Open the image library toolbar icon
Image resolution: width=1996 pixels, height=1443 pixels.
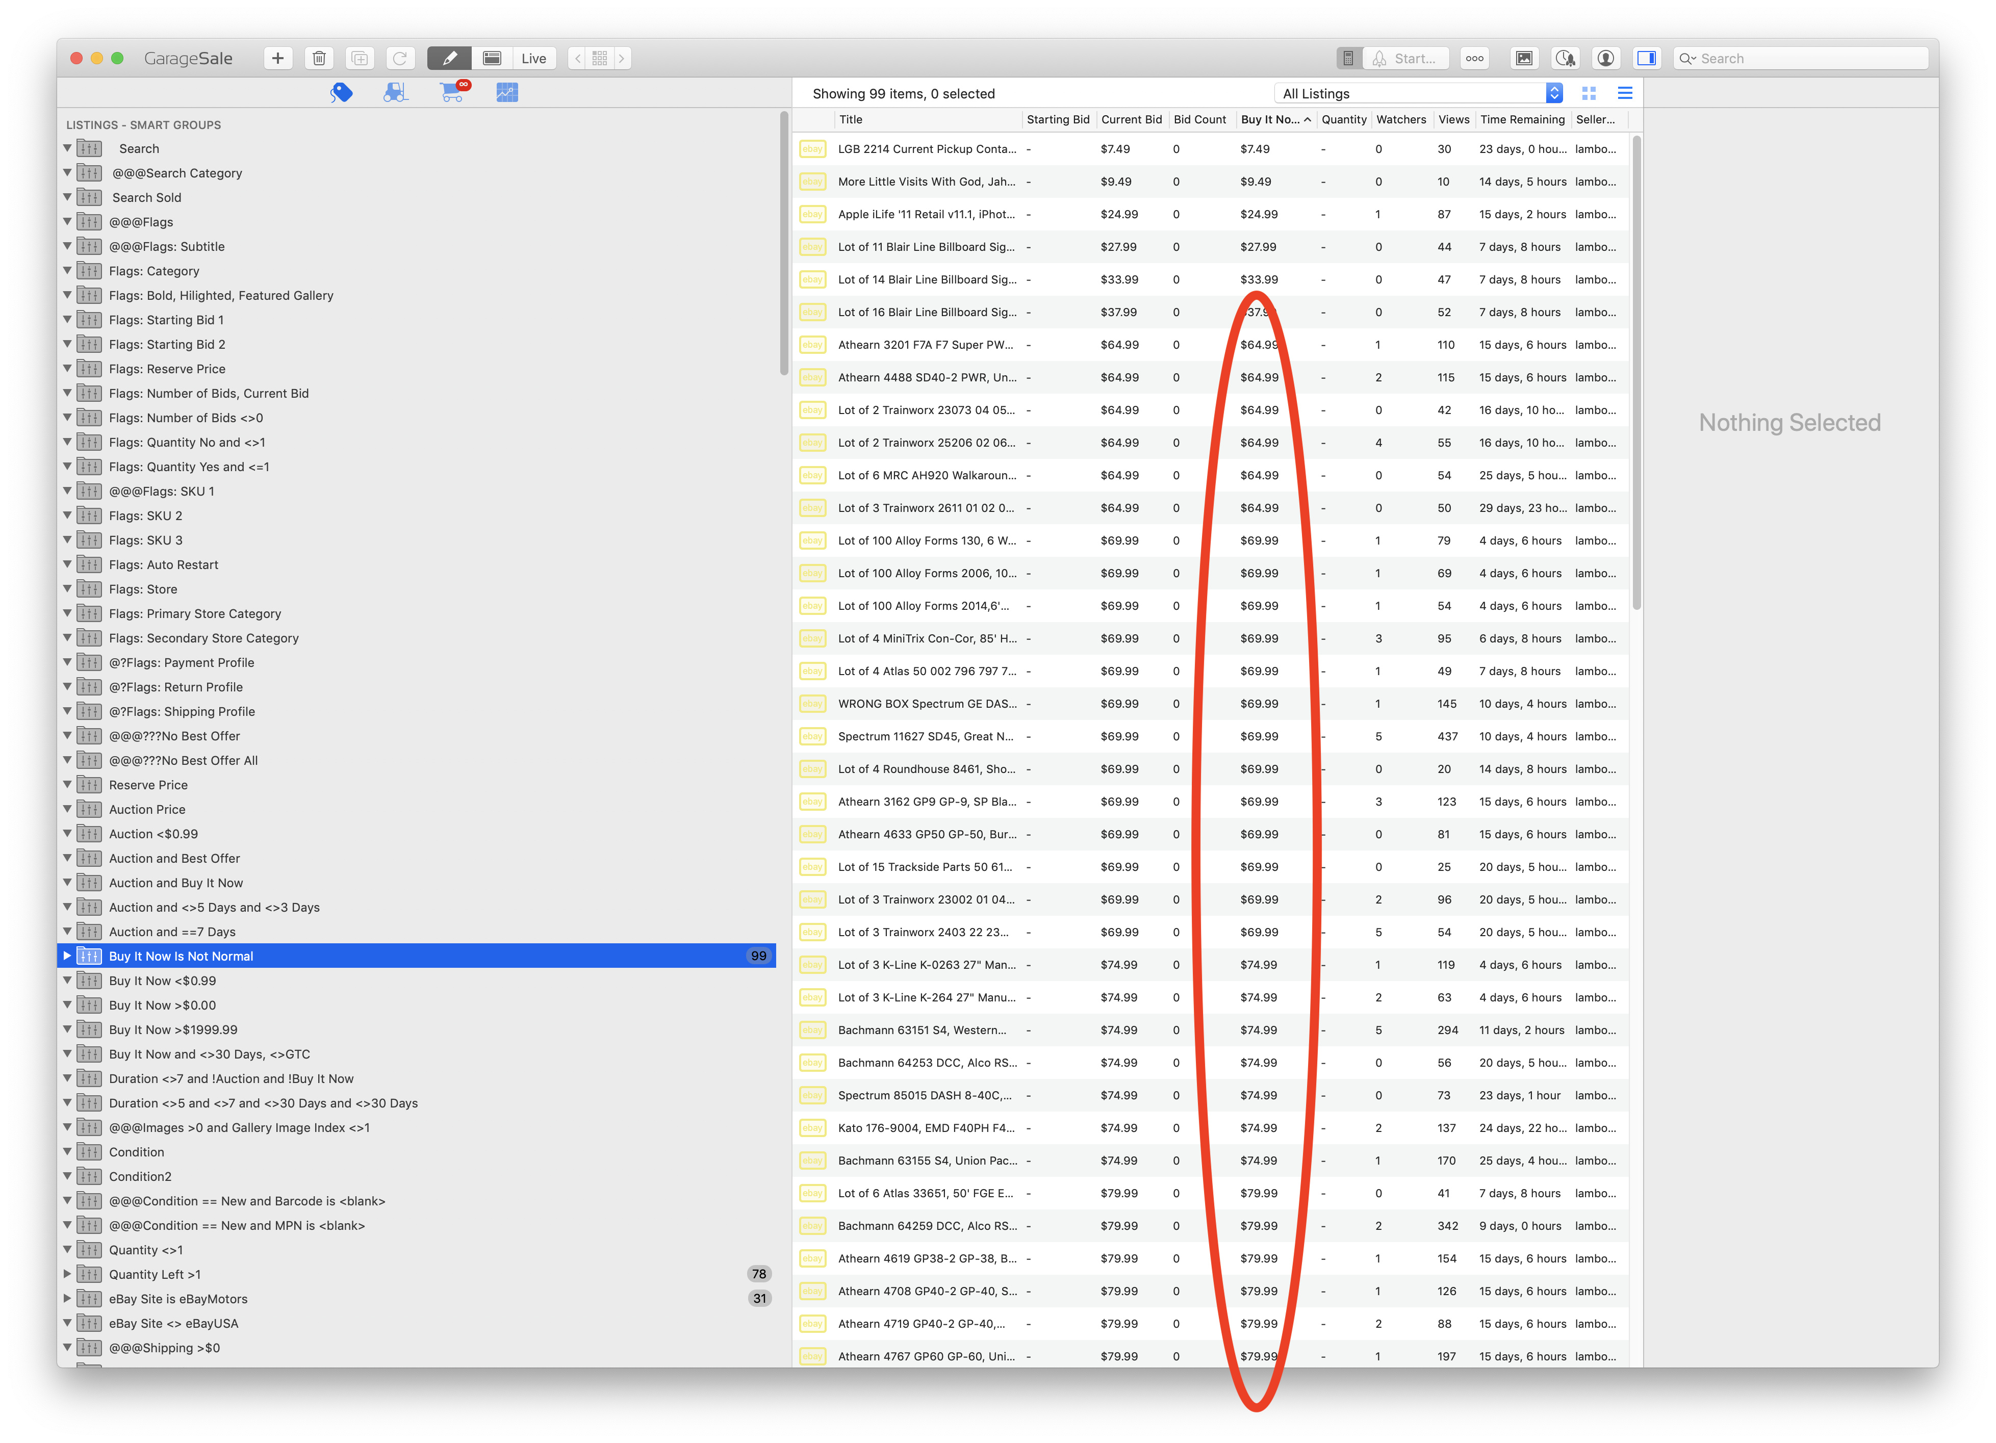tap(1523, 58)
